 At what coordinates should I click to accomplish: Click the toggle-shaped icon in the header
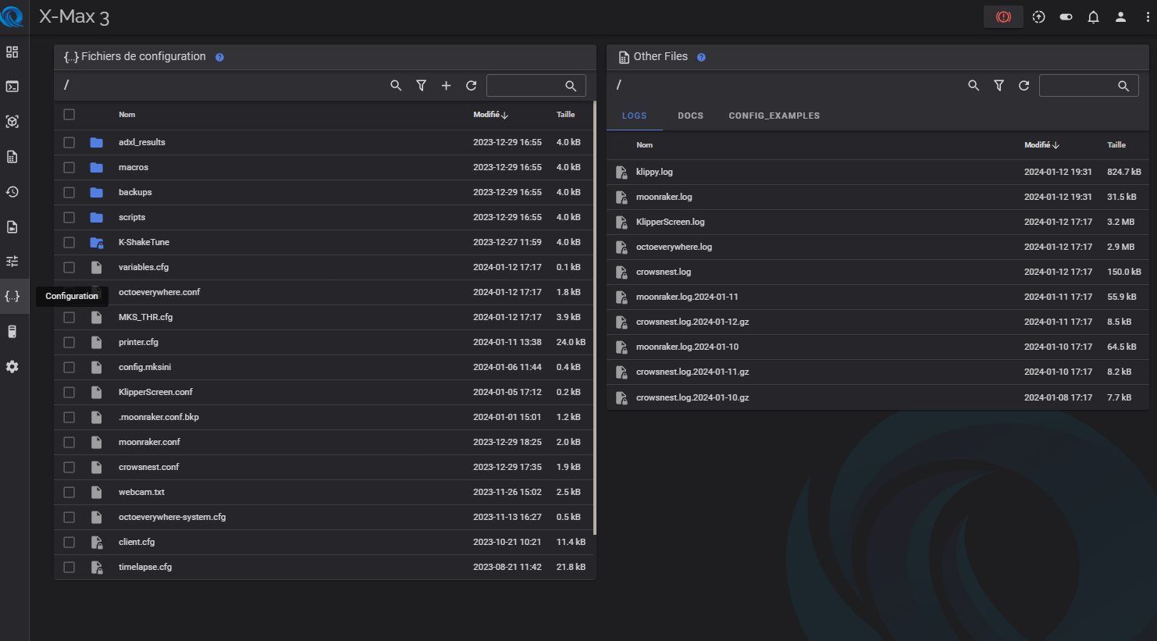tap(1066, 16)
